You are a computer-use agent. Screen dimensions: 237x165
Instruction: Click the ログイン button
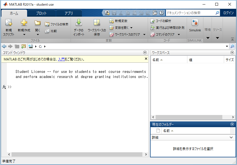[229, 13]
